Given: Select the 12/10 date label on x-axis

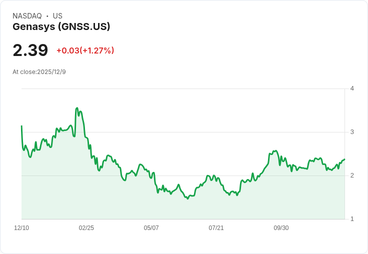Looking at the screenshot, I should coord(21,228).
